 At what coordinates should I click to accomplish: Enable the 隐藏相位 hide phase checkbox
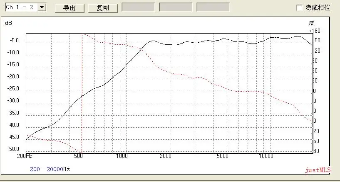[300, 8]
